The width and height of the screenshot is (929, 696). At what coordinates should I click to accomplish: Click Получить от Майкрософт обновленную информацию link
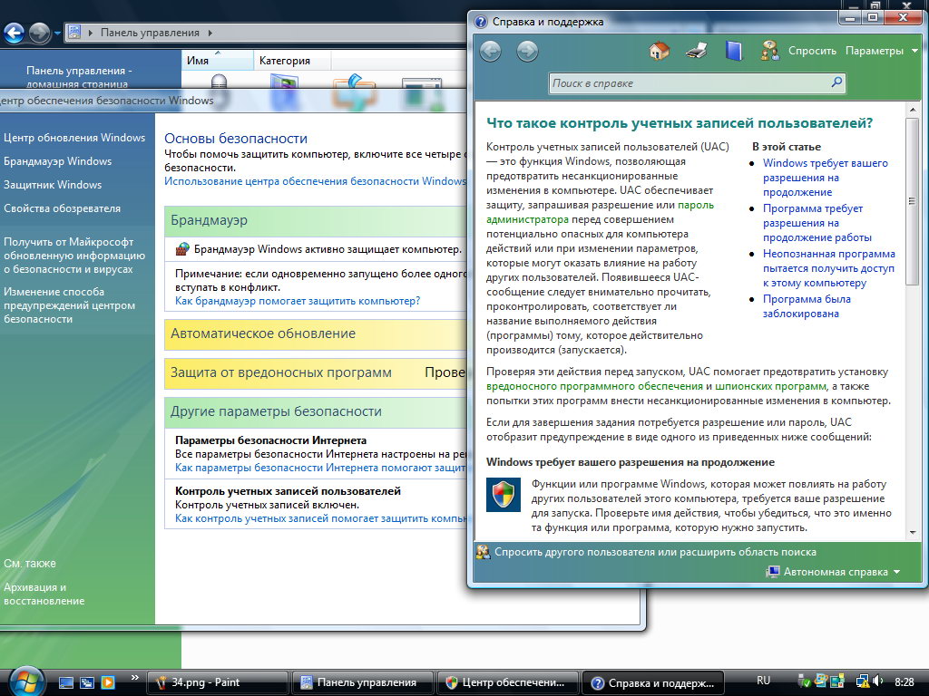(74, 255)
